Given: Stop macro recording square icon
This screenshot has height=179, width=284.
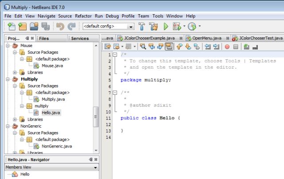Looking at the screenshot, I should tap(236, 47).
